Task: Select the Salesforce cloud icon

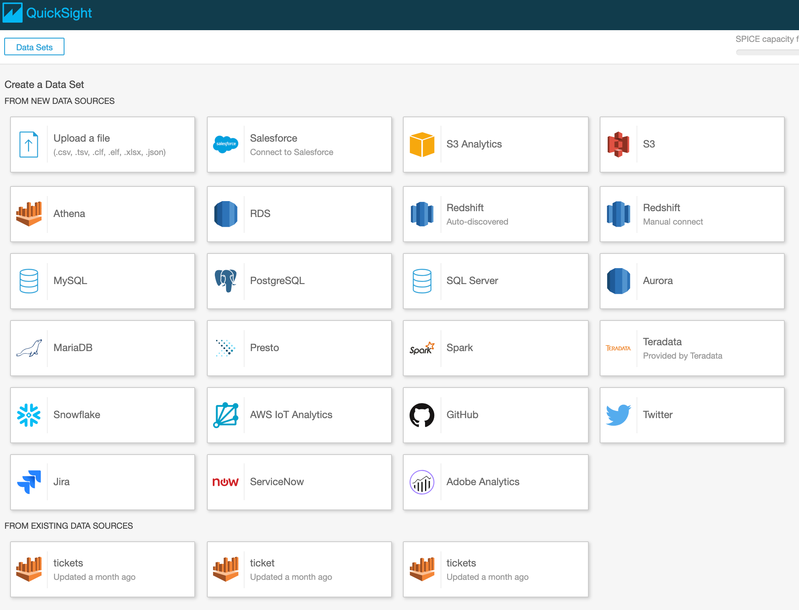Action: click(226, 144)
